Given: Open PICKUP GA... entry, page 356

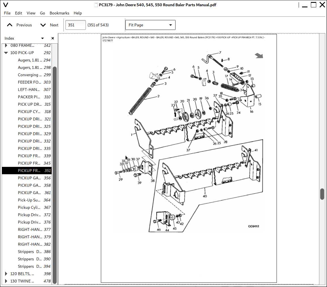Looking at the screenshot, I should [x=27, y=178].
